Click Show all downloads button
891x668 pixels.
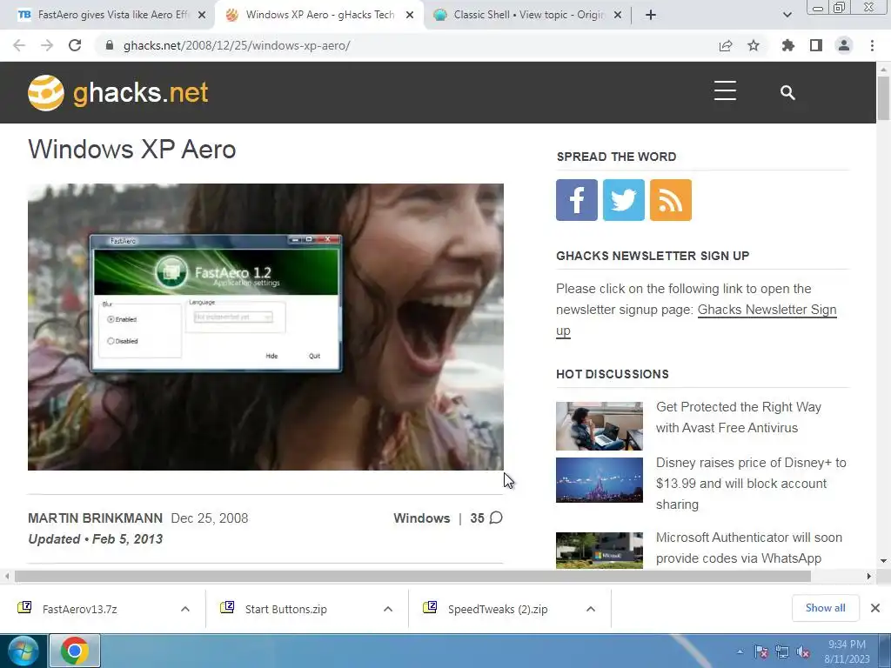click(x=825, y=608)
